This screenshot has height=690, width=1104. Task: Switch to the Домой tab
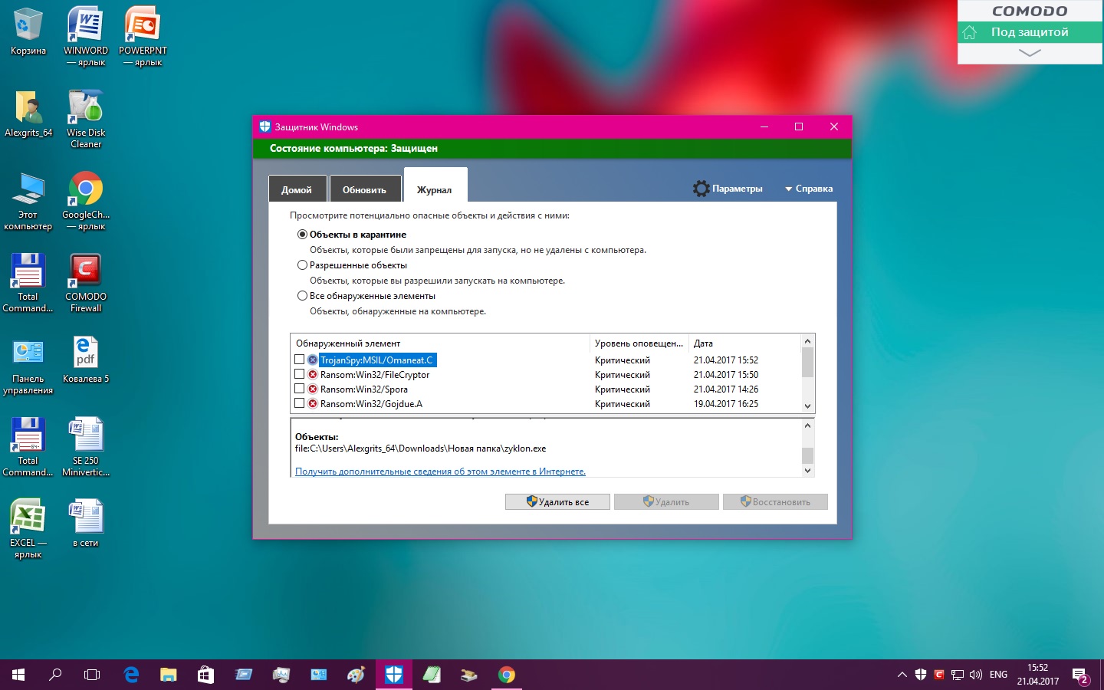click(x=297, y=189)
